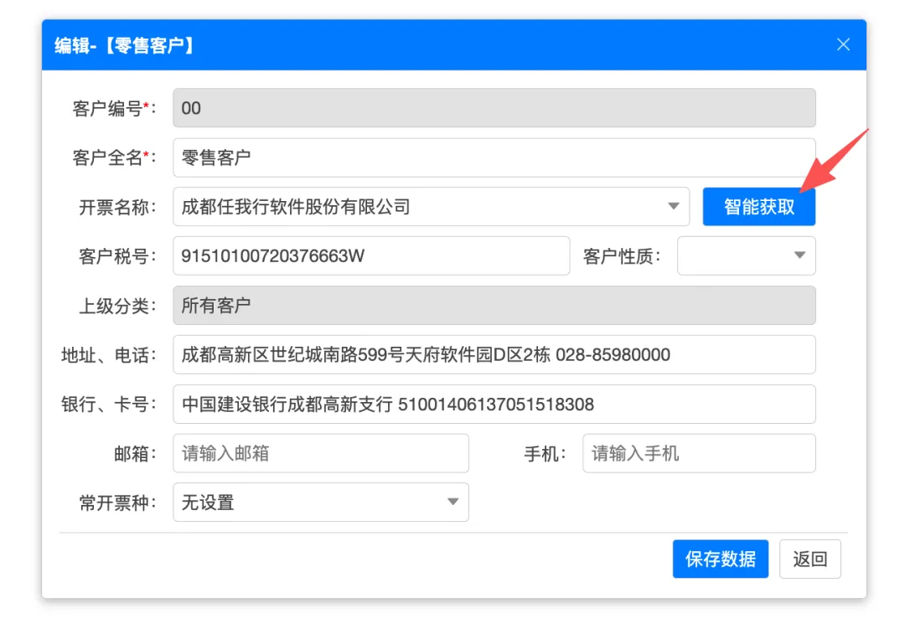Click the 智能获取 button
Screen dimensions: 905x629
758,207
